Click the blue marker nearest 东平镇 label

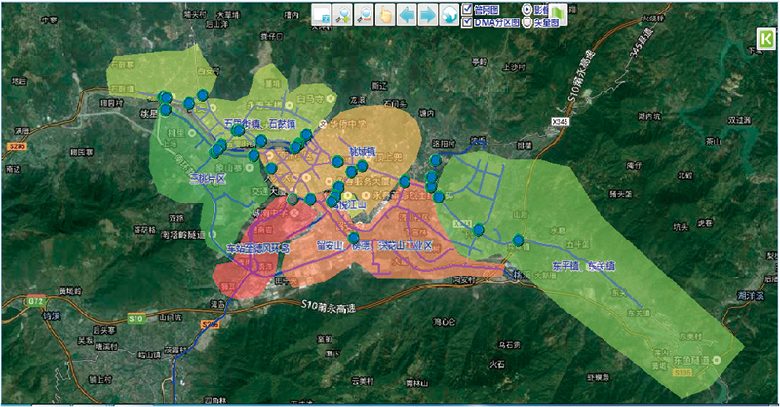[x=518, y=240]
